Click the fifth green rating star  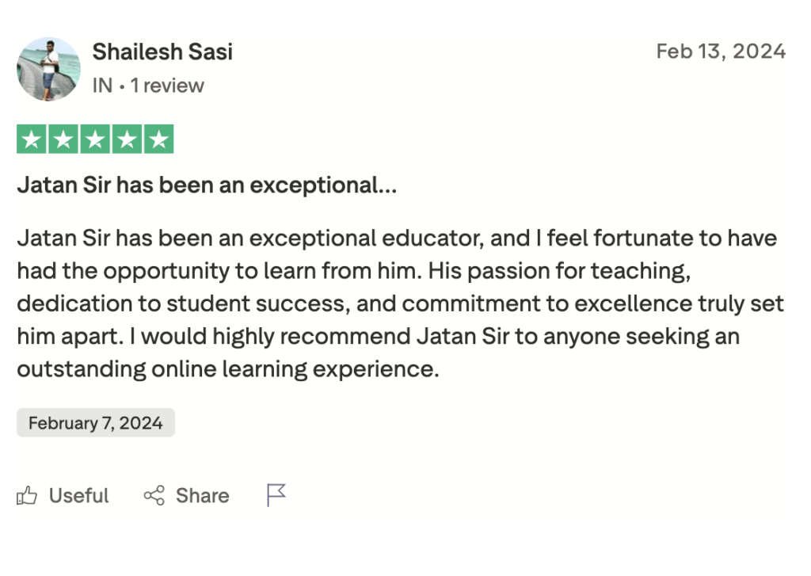point(158,139)
